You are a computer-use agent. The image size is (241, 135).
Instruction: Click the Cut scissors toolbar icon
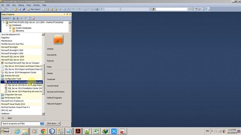click(x=60, y=9)
